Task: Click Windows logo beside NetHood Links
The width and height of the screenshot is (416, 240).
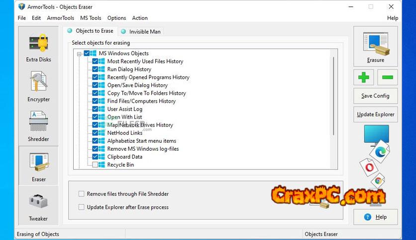Action: [x=102, y=133]
